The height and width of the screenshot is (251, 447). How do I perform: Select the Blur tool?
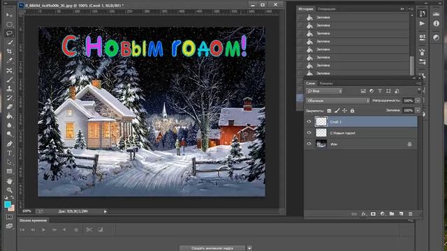click(x=9, y=125)
